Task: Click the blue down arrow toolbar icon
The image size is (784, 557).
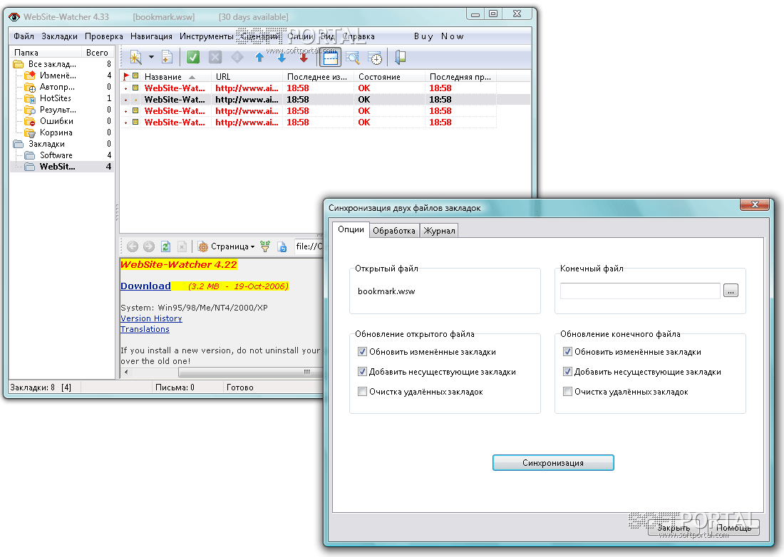Action: pos(282,58)
